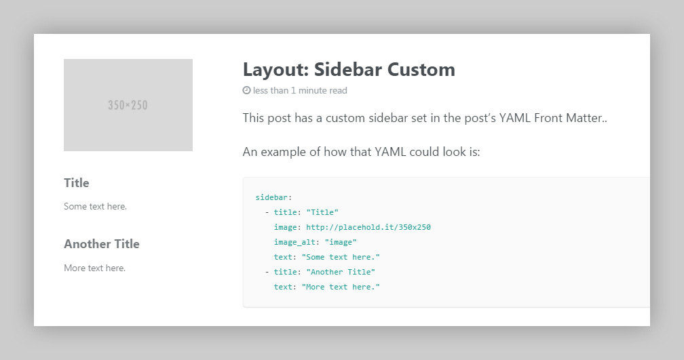This screenshot has height=360, width=684.
Task: Click the "An example of how that YAML" sentence
Action: (361, 151)
